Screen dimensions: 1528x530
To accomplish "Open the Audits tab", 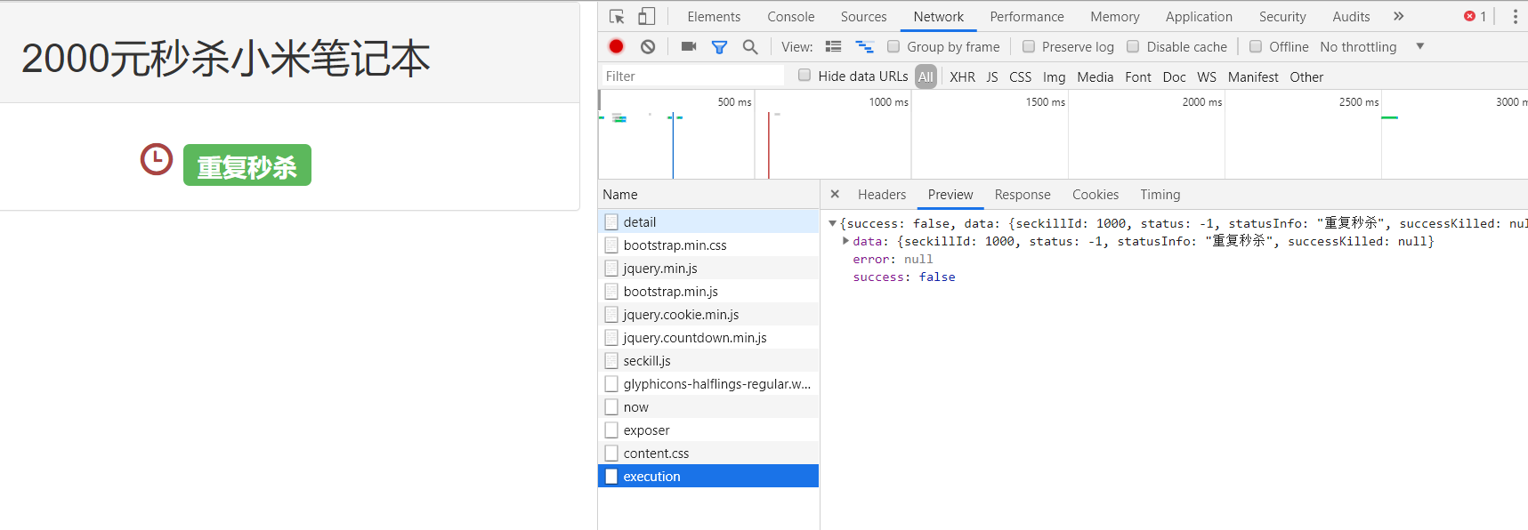I will click(x=1351, y=17).
